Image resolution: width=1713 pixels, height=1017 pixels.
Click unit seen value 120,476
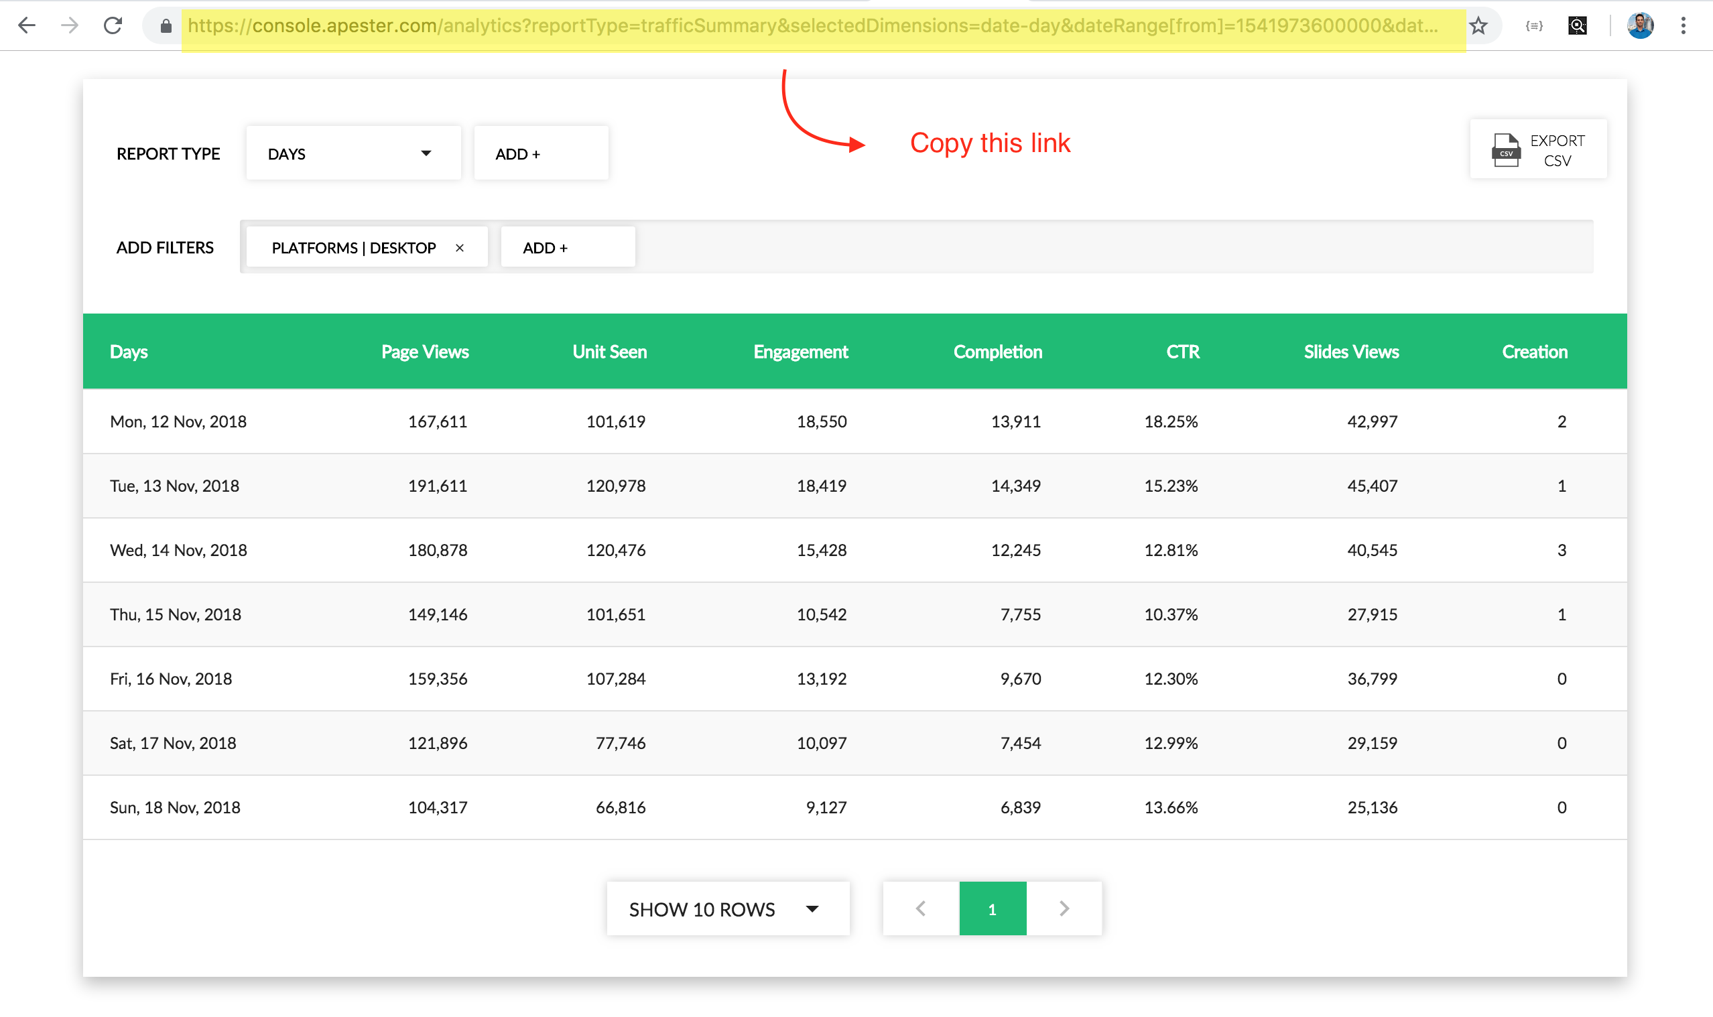(617, 550)
